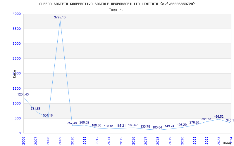Click the chart title ALBEDO SOCIETA COOPERATIVA
Screen dimensions: 234x146
(x=117, y=4)
